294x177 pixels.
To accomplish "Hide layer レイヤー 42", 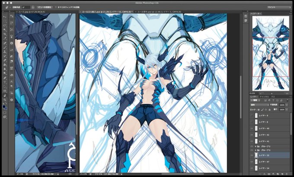I will 252,135.
